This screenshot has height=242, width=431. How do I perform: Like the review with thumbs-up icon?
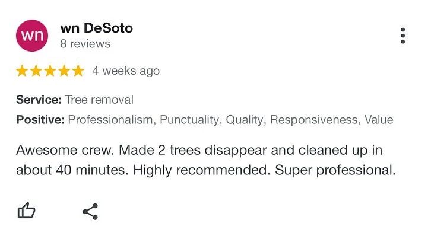point(26,211)
